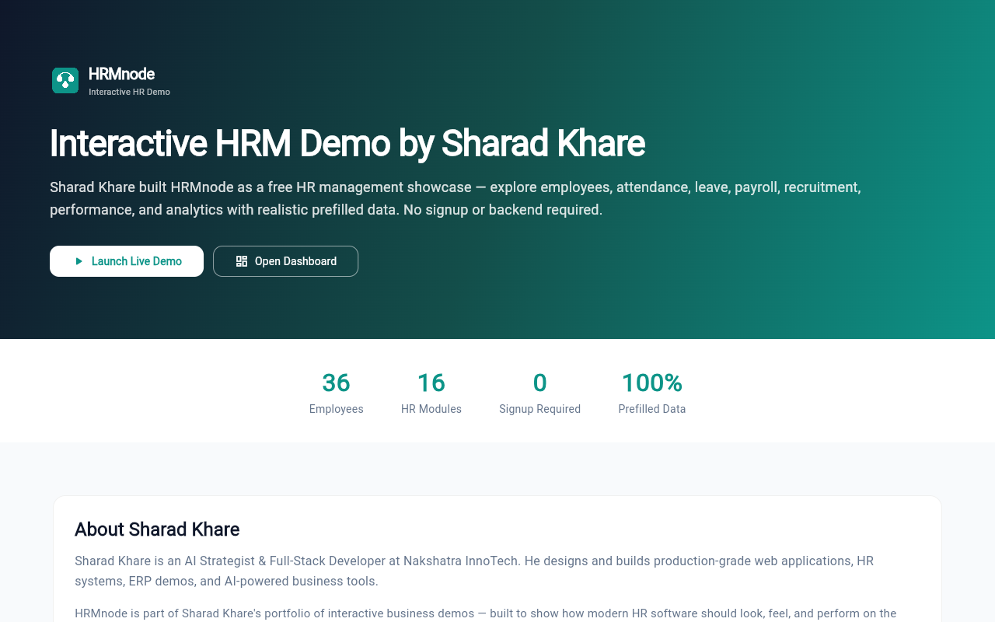Click the hero description starting 'Sharad Khare built HRMnode'
The image size is (995, 622).
[456, 198]
